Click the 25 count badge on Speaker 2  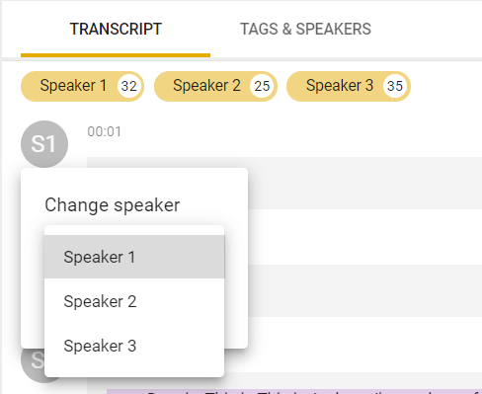[x=262, y=86]
